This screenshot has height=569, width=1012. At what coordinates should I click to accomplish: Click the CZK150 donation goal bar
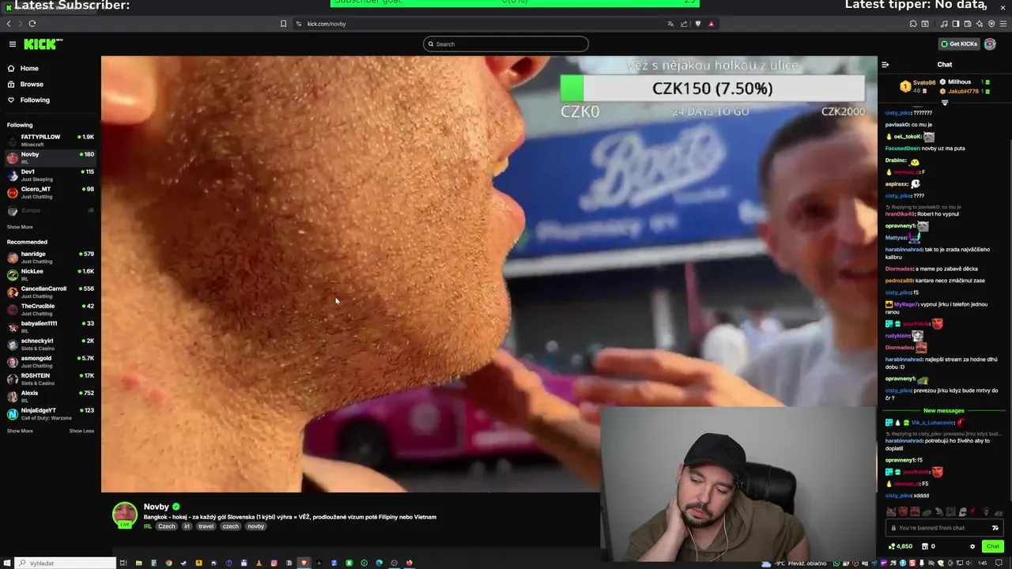[712, 89]
